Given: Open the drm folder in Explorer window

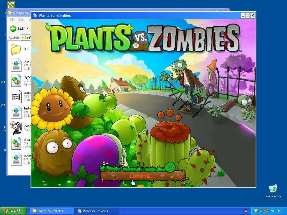Looking at the screenshot, I should tap(16, 49).
